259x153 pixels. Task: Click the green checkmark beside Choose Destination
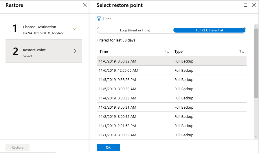(75, 29)
